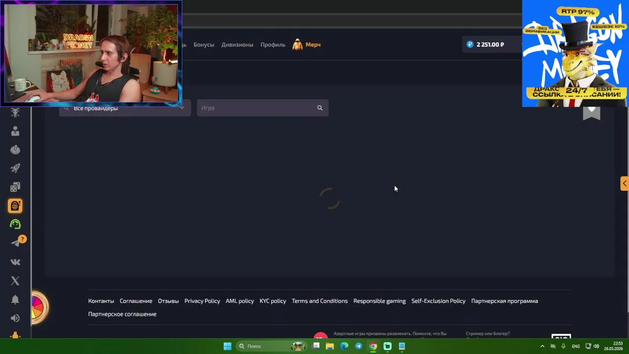Open the Контакты footer link
Screen dimensions: 629x354
click(101, 301)
